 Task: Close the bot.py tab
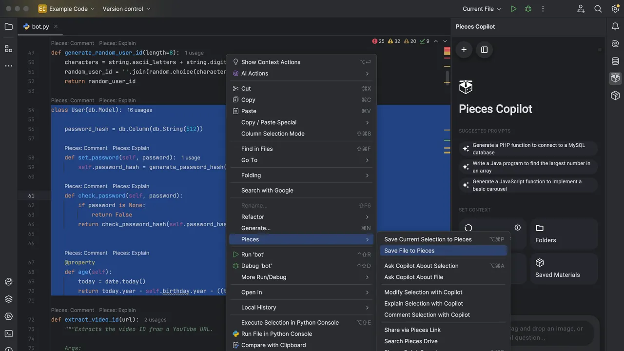click(56, 26)
